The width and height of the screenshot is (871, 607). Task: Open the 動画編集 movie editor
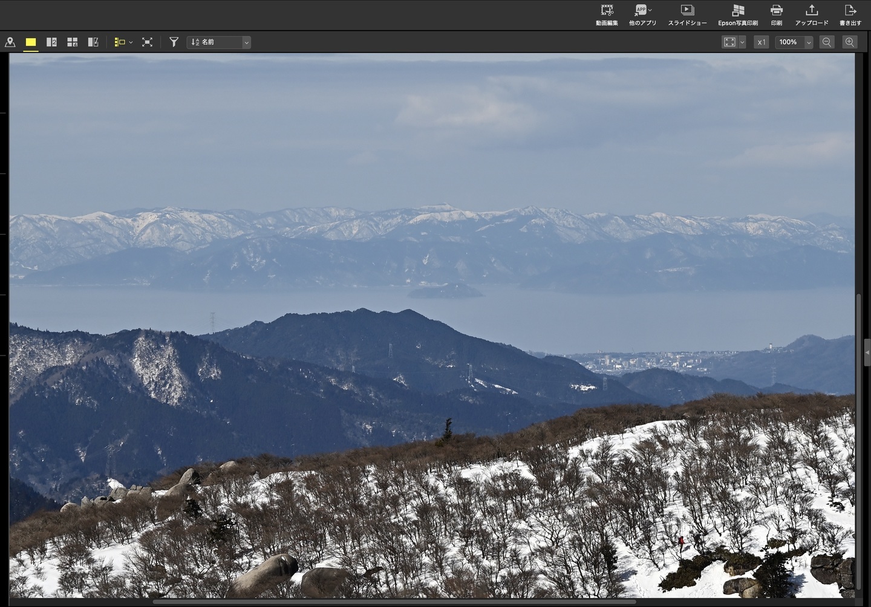click(x=607, y=15)
